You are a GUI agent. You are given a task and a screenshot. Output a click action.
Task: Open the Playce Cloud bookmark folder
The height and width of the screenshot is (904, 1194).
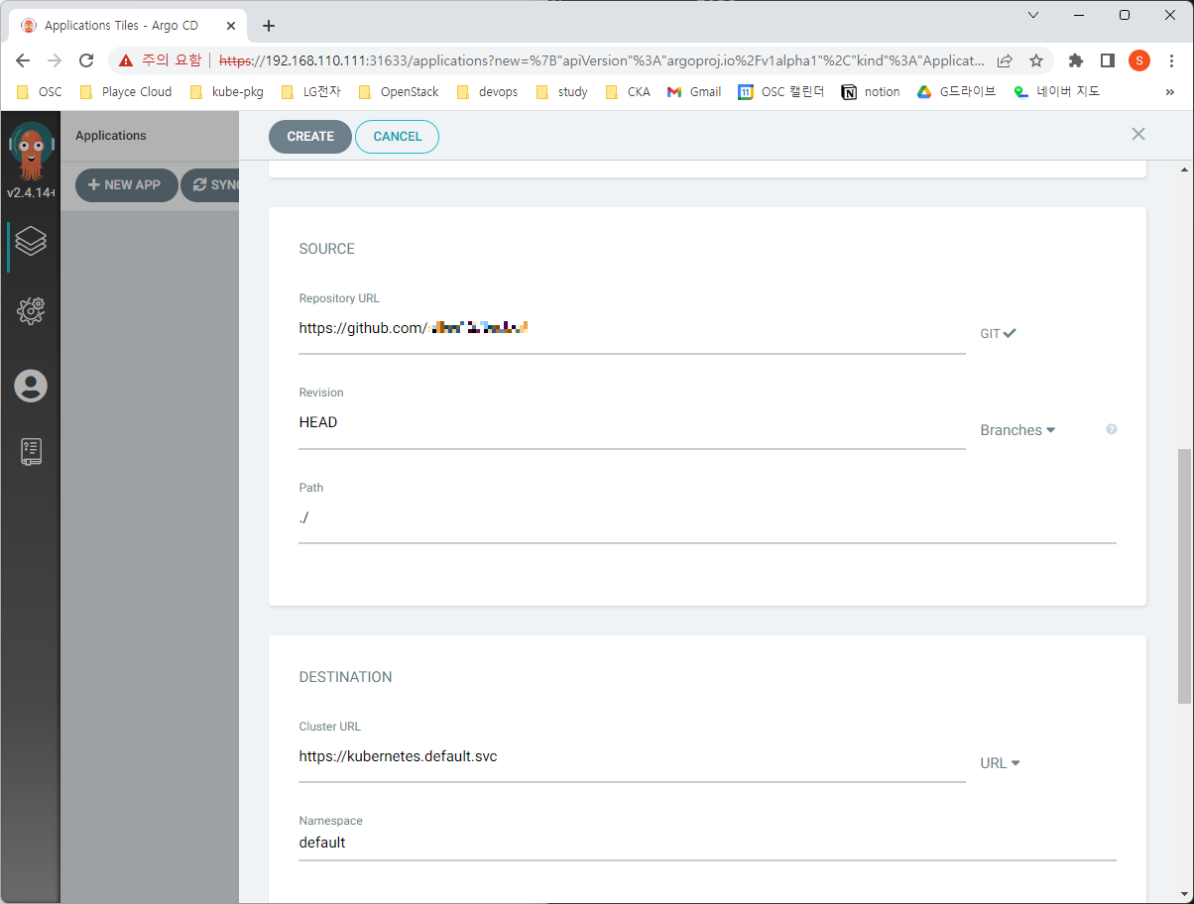tap(126, 92)
